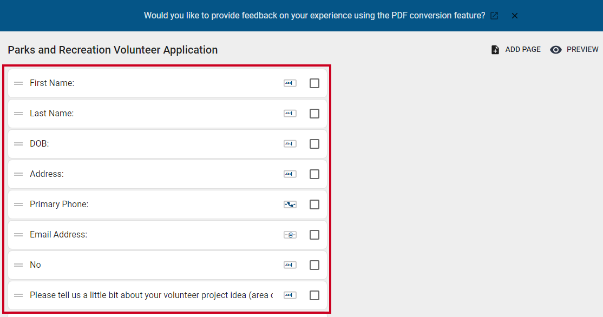Screen dimensions: 603x317
Task: Click the text field icon in the DOB row
Action: (x=290, y=144)
